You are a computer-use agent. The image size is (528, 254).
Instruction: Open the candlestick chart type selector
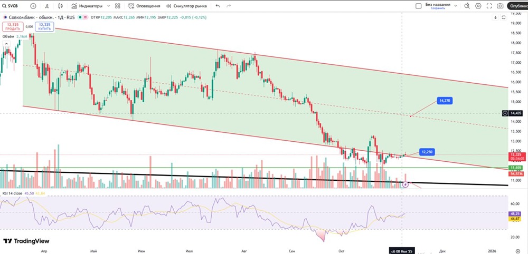point(61,6)
